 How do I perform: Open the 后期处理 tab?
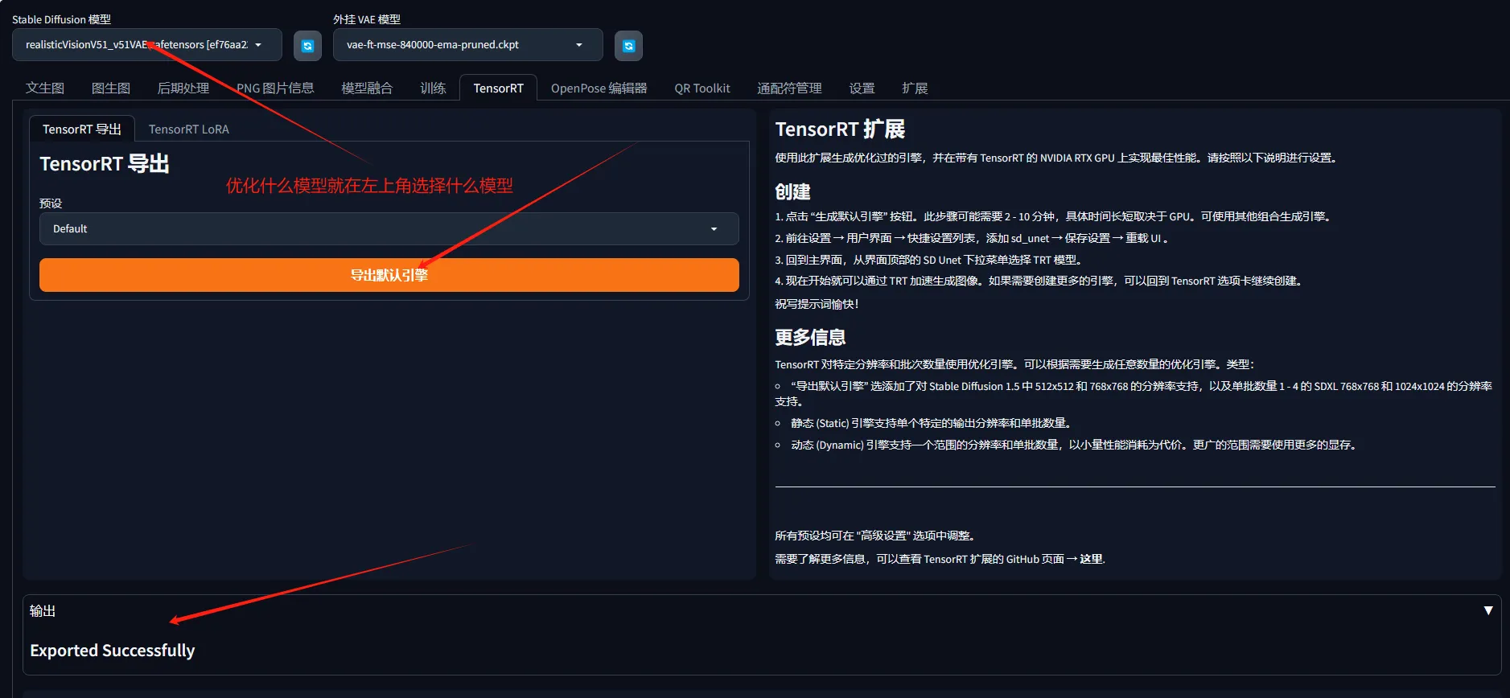(183, 88)
